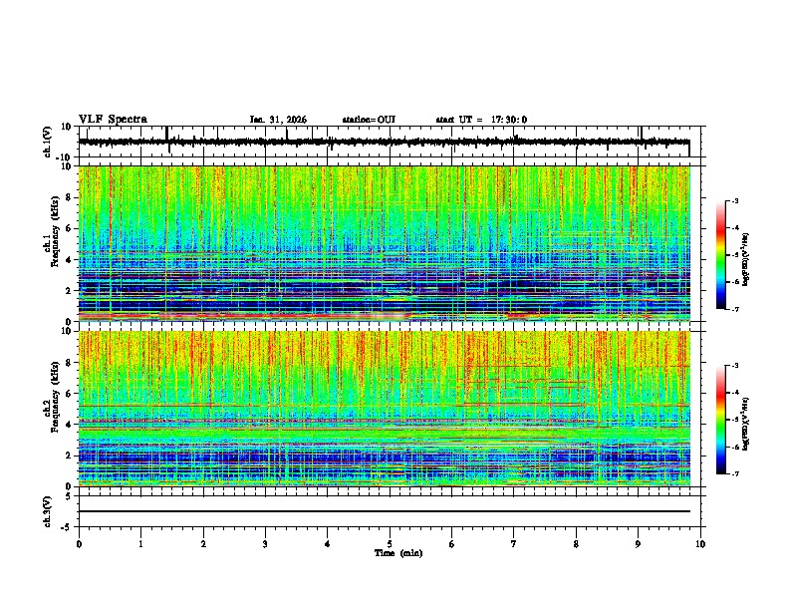The image size is (789, 610).
Task: Click the ch.2 spectrogram panel
Action: coord(385,409)
